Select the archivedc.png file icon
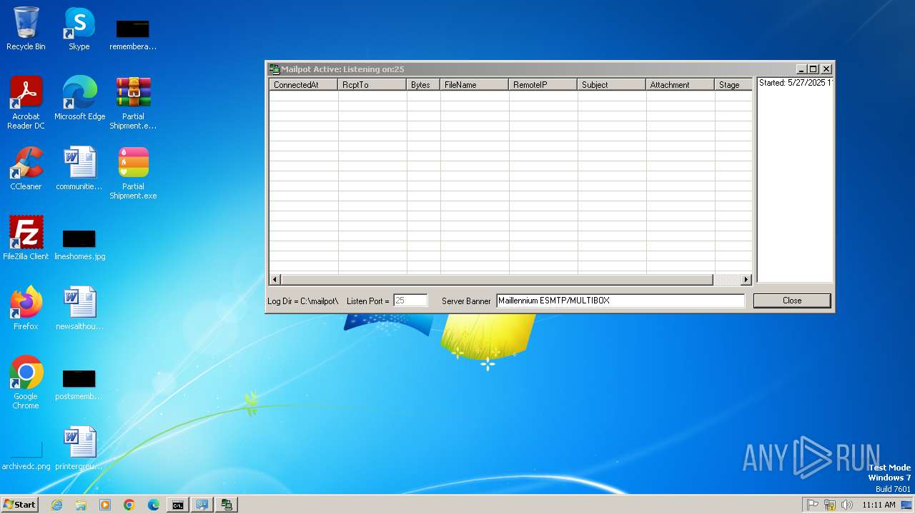The width and height of the screenshot is (915, 514). pyautogui.click(x=26, y=455)
